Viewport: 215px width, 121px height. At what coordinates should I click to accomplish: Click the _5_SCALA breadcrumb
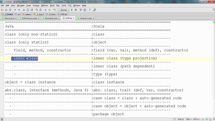(7, 14)
